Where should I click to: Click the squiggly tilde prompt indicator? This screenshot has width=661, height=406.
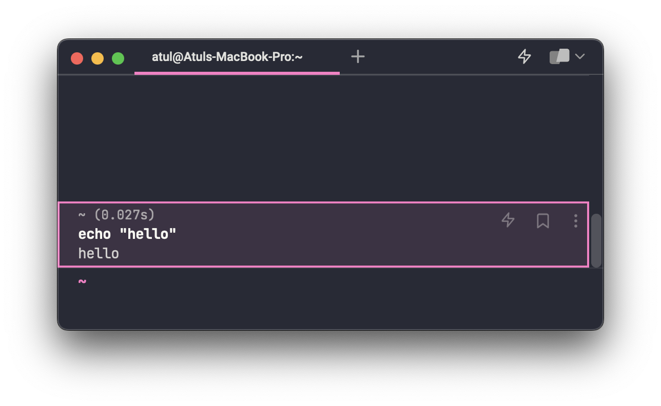pos(82,281)
